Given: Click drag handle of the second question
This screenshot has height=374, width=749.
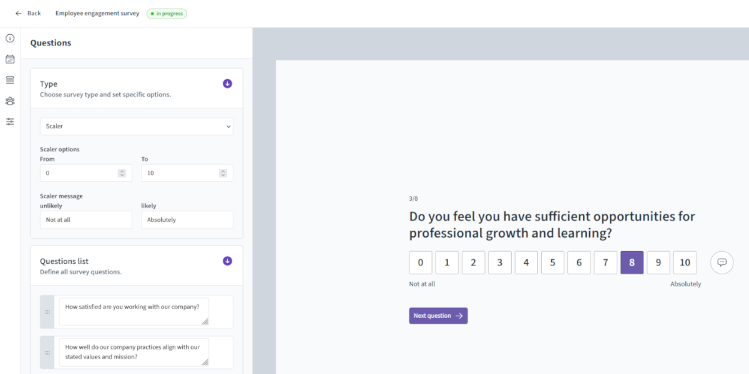Looking at the screenshot, I should [x=47, y=352].
